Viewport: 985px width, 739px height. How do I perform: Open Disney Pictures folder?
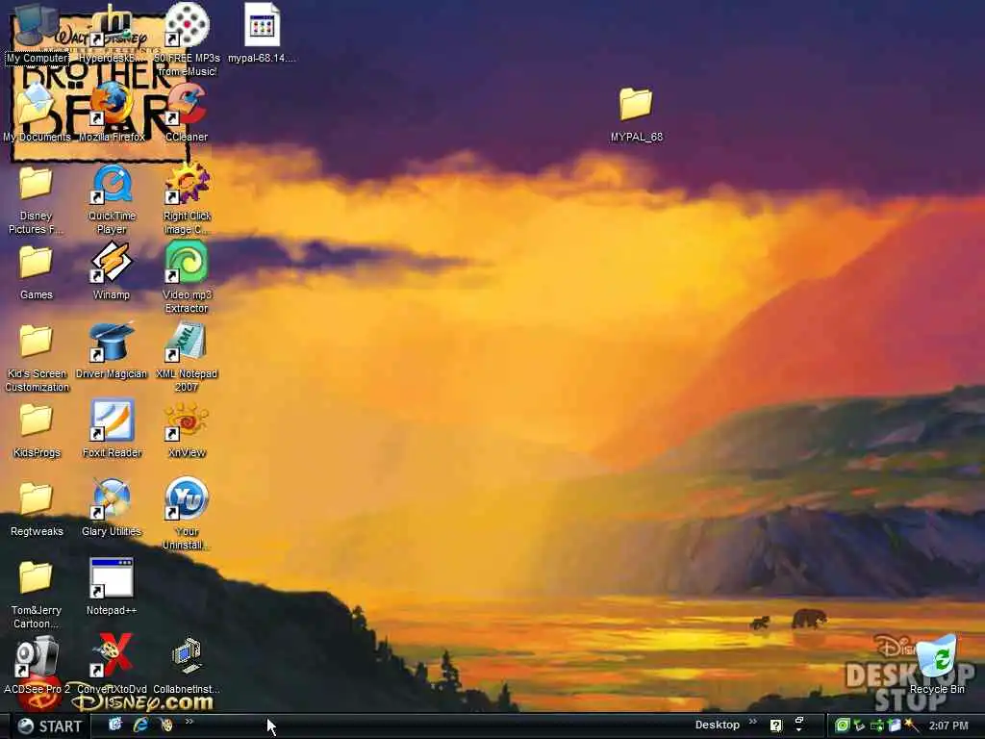[36, 200]
